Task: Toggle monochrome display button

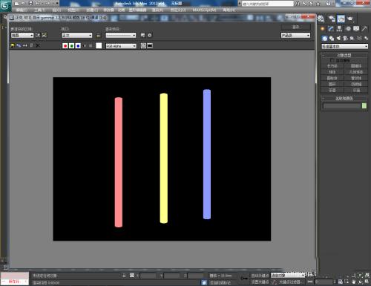Action: tap(91, 46)
